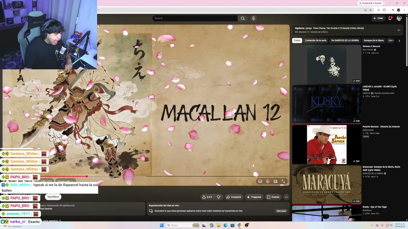Expand the Siguiente mix playlist chevron
This screenshot has width=408, height=229.
coord(398,30)
